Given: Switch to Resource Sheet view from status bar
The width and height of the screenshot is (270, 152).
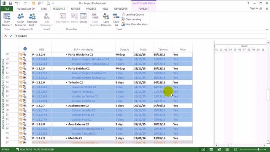Looking at the screenshot, I should [227, 149].
